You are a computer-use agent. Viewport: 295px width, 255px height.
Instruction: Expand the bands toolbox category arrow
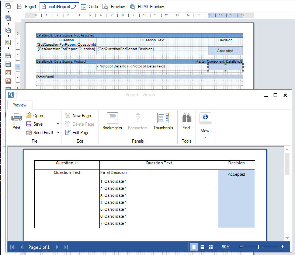(8, 12)
